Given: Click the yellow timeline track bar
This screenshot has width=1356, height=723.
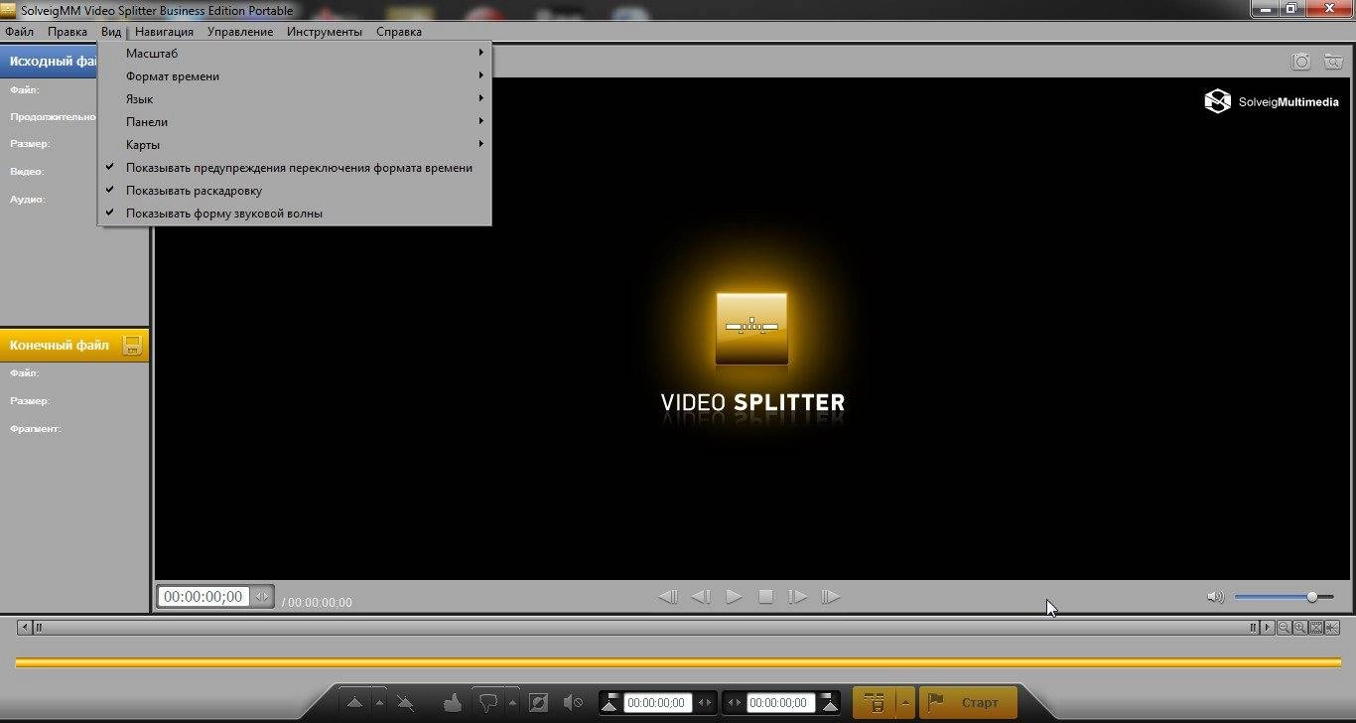Looking at the screenshot, I should click(678, 662).
